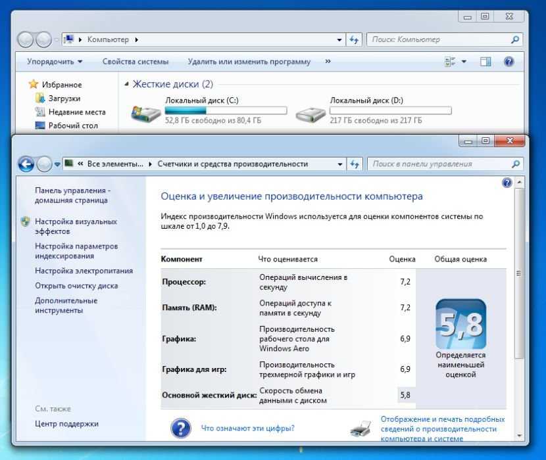This screenshot has height=460, width=546.
Task: Click the Все элементы breadcrumb
Action: 115,164
